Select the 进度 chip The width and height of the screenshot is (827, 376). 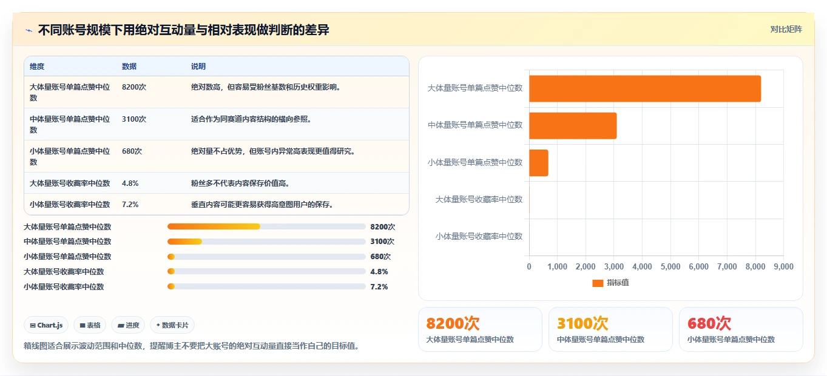pyautogui.click(x=128, y=325)
